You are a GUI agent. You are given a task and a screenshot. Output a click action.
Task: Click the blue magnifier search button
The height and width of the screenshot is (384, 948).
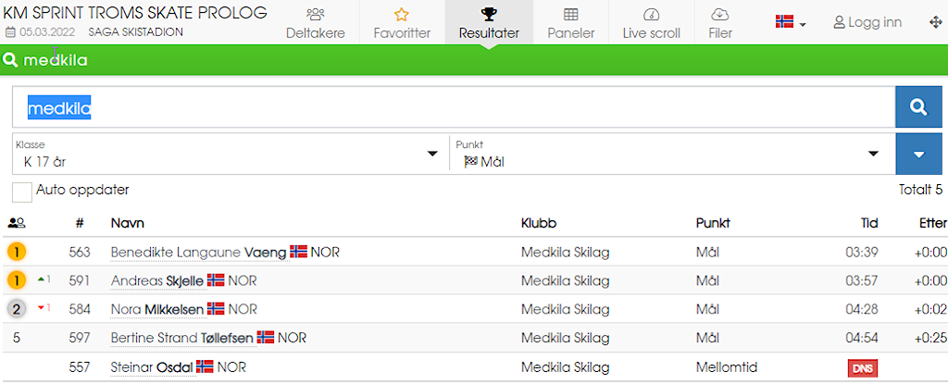918,107
